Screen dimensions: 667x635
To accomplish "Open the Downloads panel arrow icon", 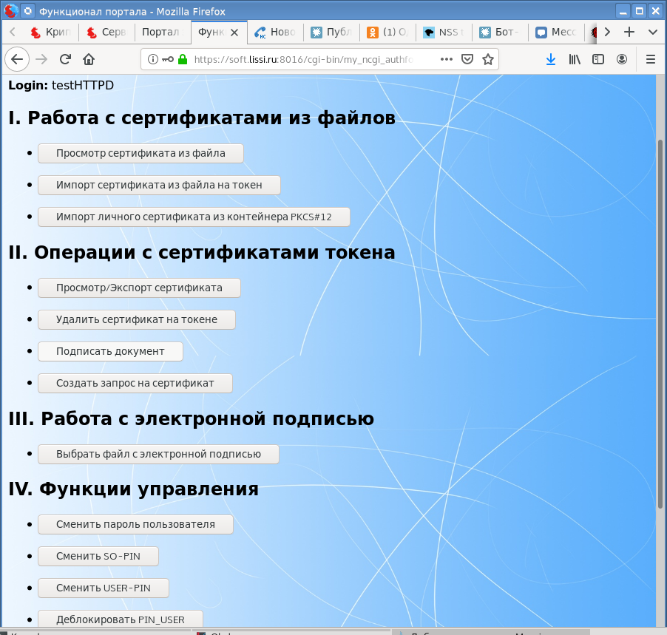I will pyautogui.click(x=551, y=60).
